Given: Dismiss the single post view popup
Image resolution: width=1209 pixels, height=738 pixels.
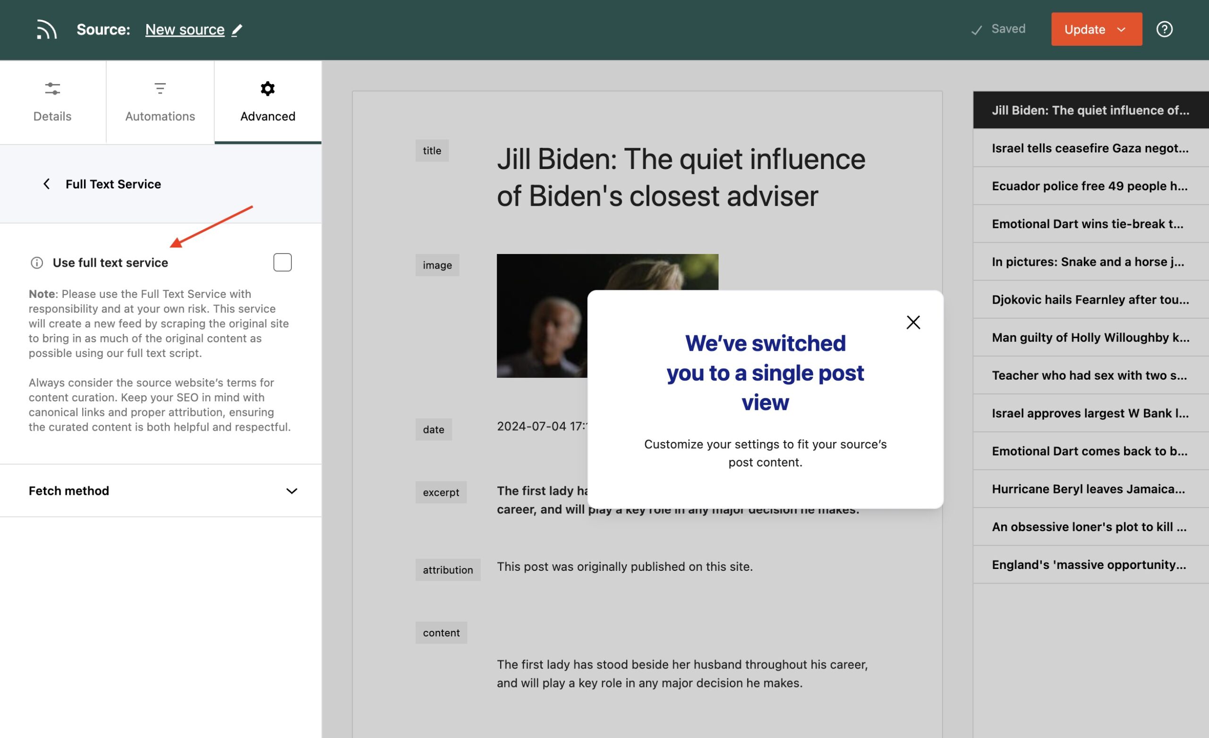Looking at the screenshot, I should [913, 322].
